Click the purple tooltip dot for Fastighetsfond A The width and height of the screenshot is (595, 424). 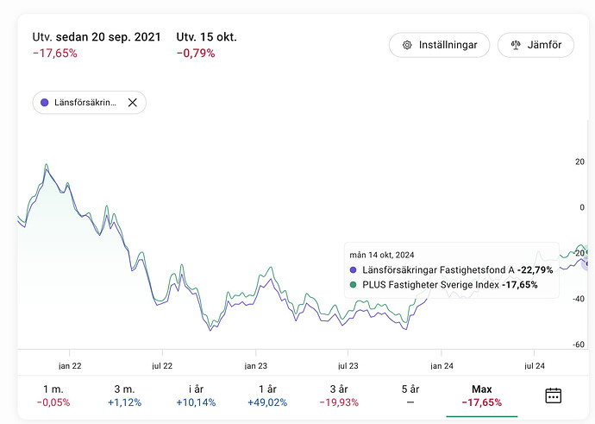[354, 270]
